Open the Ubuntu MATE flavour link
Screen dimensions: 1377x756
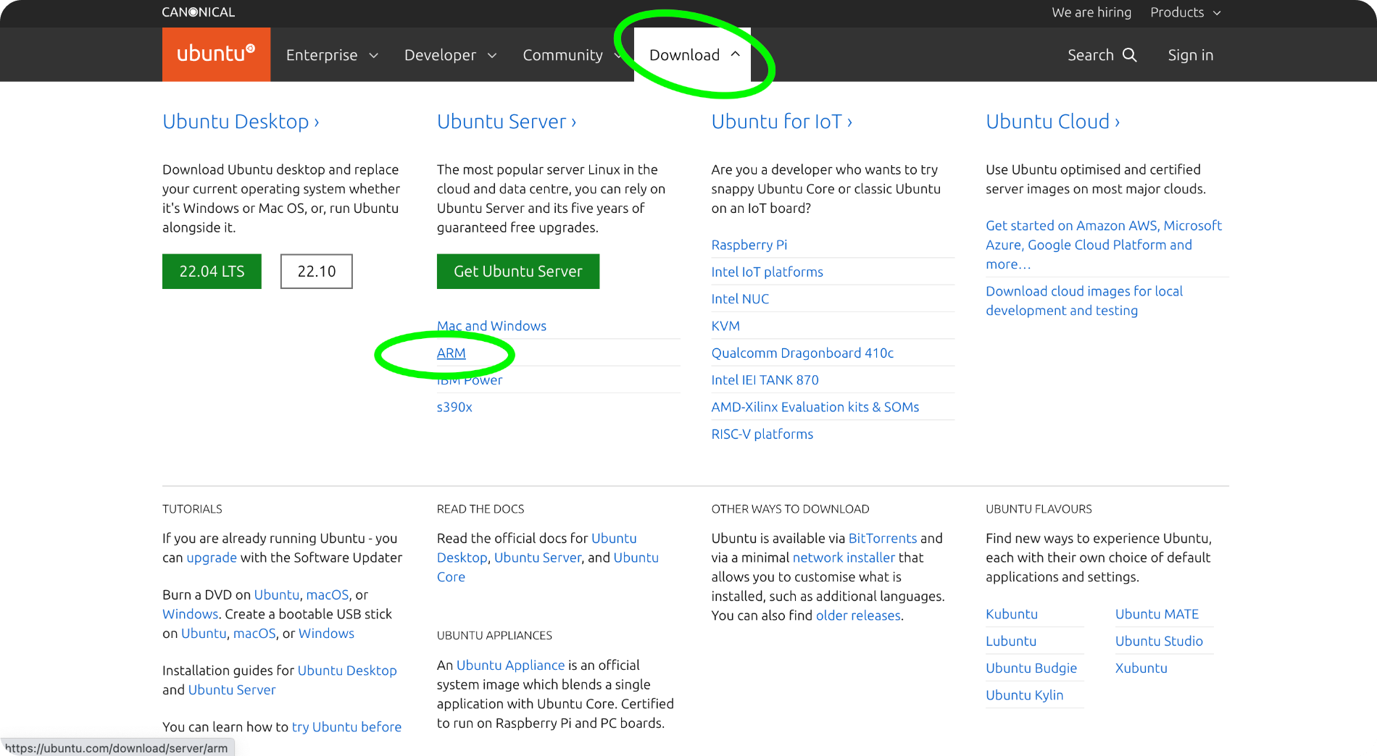pyautogui.click(x=1157, y=614)
